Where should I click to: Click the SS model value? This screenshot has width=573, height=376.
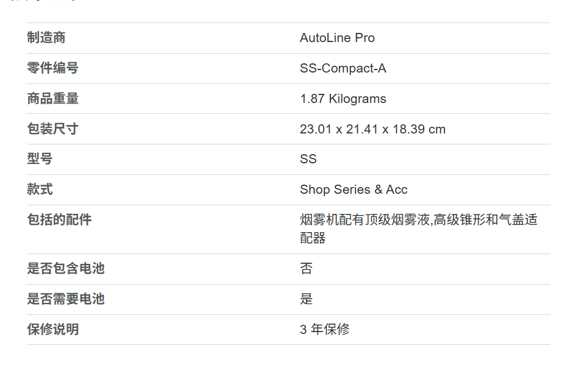[x=308, y=159]
